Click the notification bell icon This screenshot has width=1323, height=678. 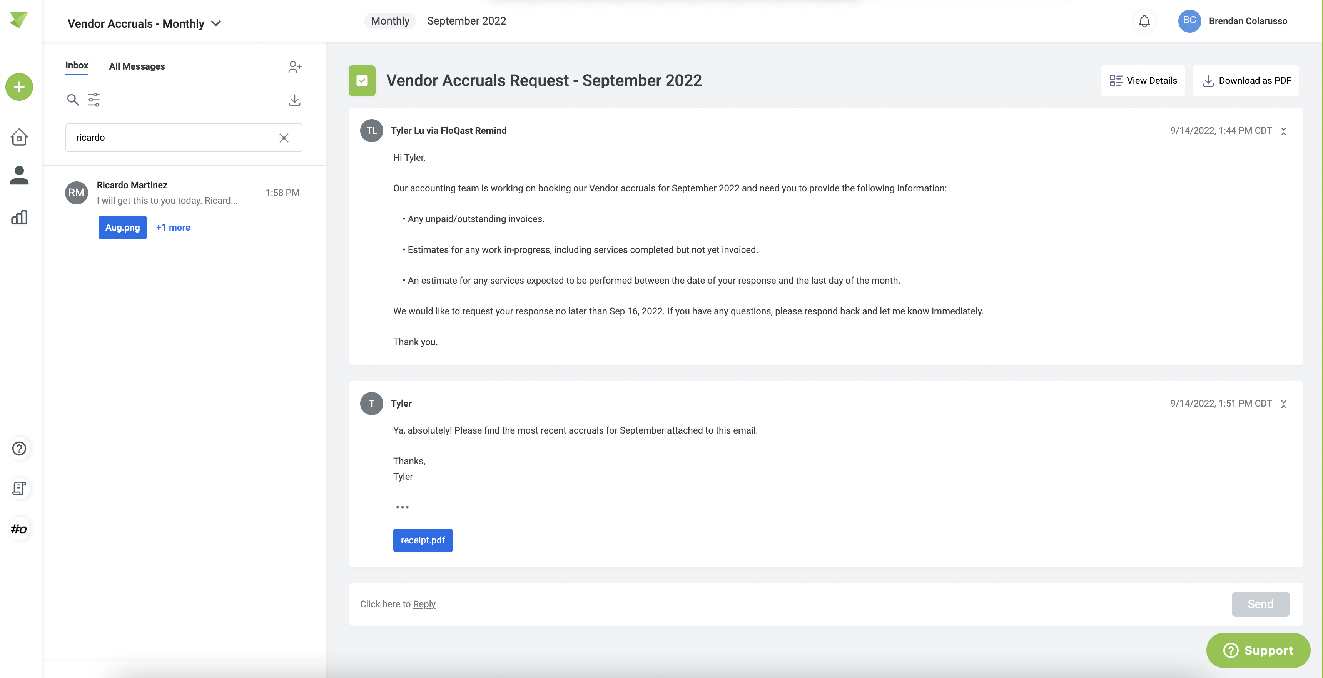pyautogui.click(x=1144, y=21)
